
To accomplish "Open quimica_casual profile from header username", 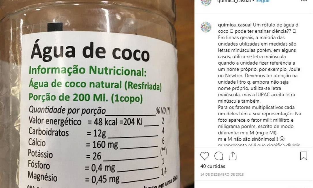I will coord(234,1).
